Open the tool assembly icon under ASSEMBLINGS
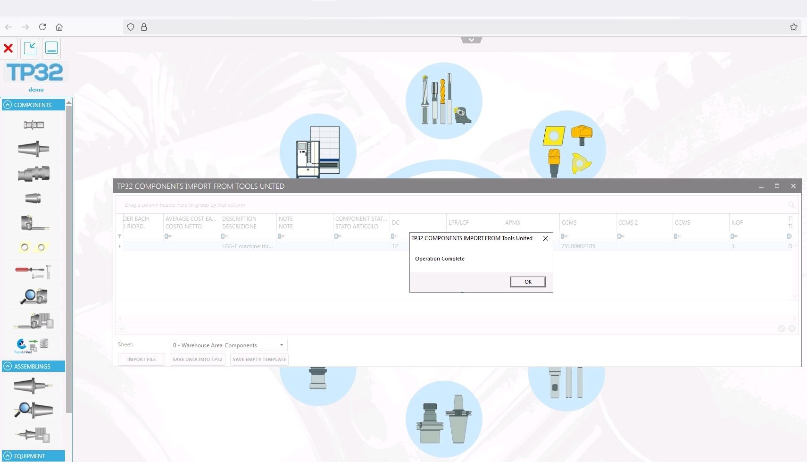The image size is (807, 462). [x=33, y=386]
